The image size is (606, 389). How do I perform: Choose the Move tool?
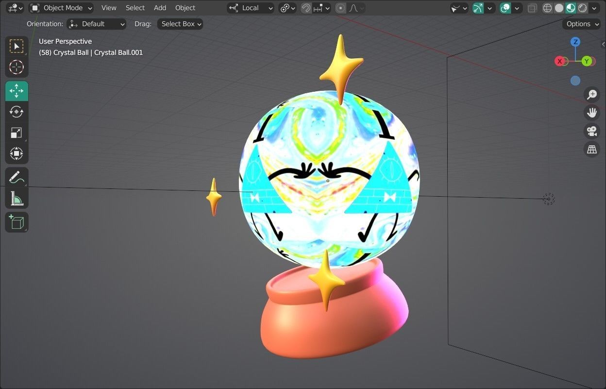click(17, 91)
